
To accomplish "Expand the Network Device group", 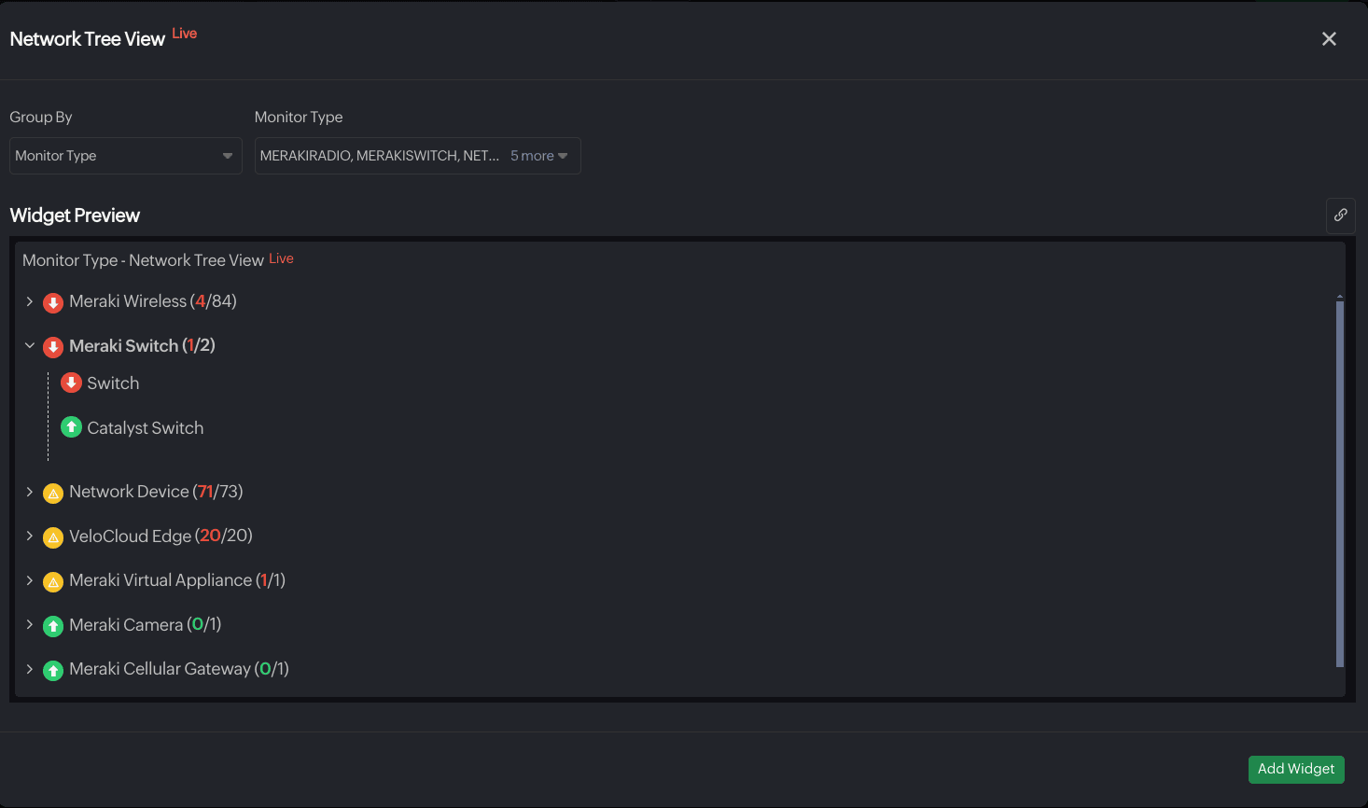I will click(x=30, y=492).
